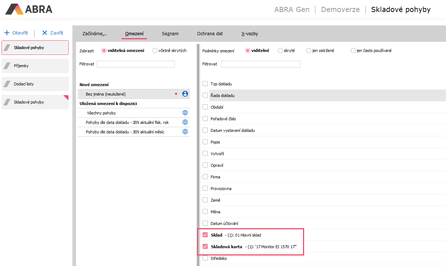Screen dimensions: 446x266
Task: Open the X-vazby tab
Action: click(250, 33)
